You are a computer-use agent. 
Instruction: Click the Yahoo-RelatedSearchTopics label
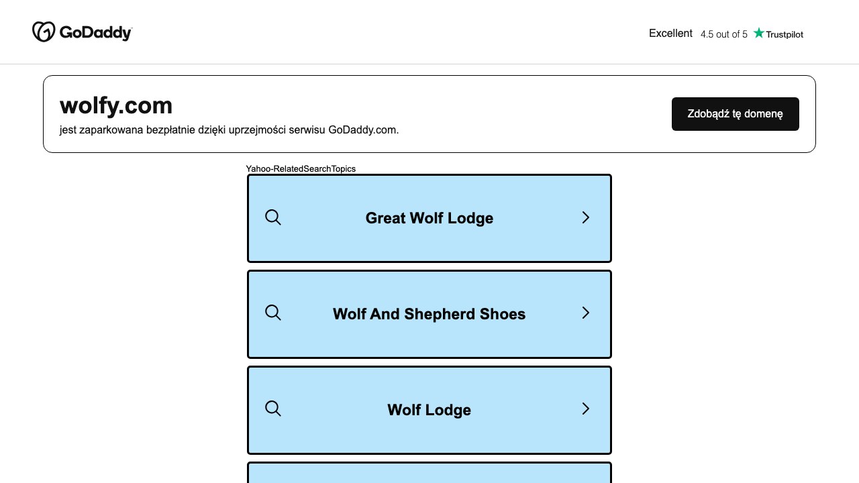tap(301, 168)
